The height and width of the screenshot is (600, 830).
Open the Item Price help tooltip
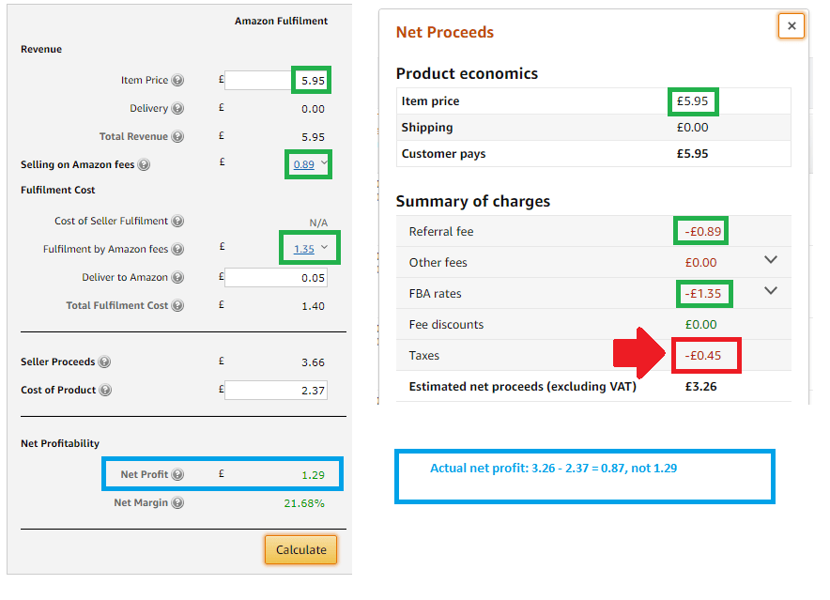coord(177,80)
